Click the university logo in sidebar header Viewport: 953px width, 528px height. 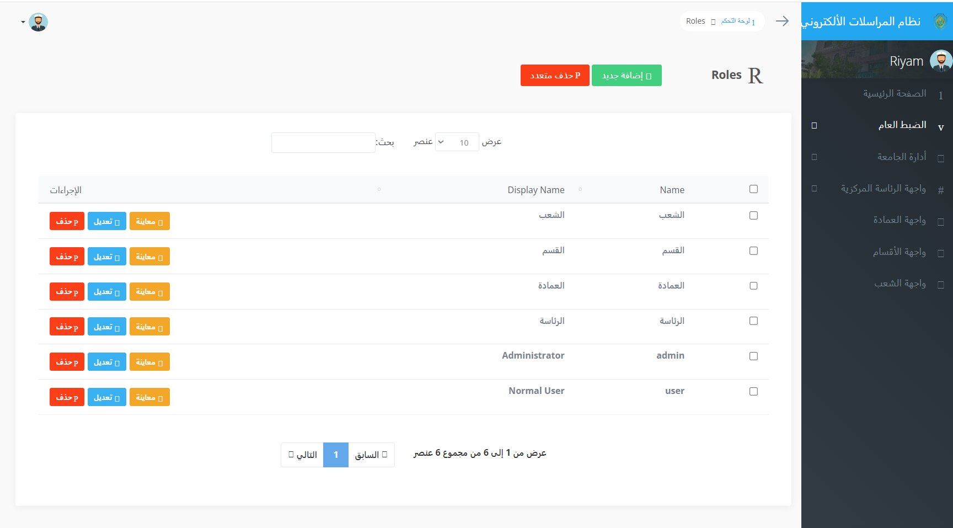point(940,22)
